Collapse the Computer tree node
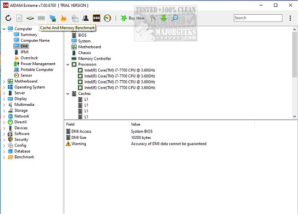This screenshot has height=214, width=298. pyautogui.click(x=4, y=29)
